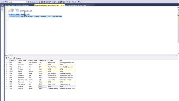Select NULL Currency_Cd cell in Armenia row
The width and height of the screenshot is (179, 101).
pyautogui.click(x=43, y=86)
